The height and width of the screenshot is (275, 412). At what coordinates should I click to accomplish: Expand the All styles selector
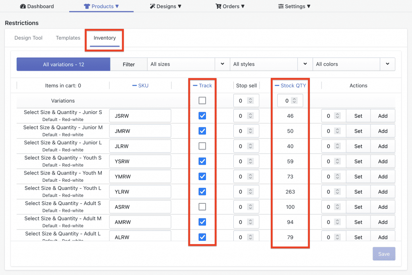coord(305,64)
